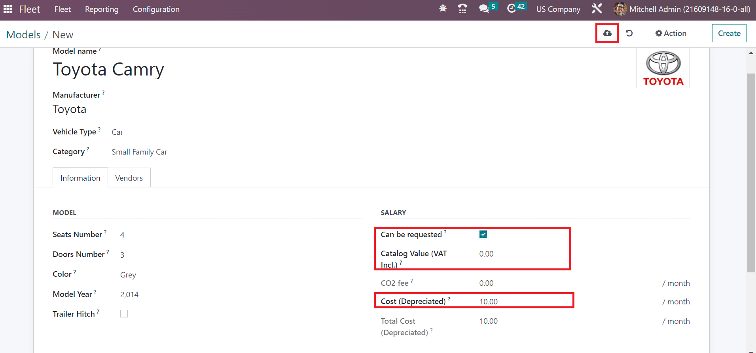Edit the Catalog Value 0.00 field

486,254
